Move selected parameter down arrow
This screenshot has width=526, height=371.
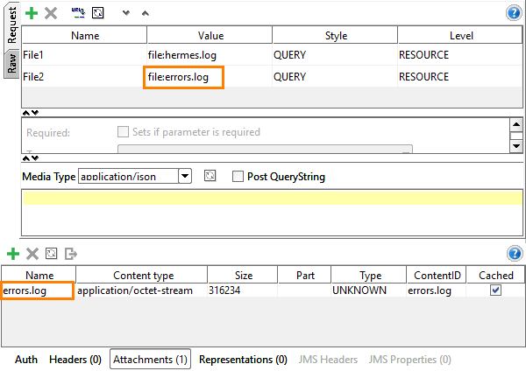click(125, 13)
